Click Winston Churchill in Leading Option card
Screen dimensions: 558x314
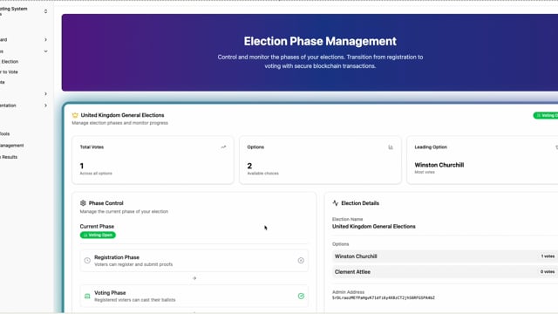click(439, 165)
